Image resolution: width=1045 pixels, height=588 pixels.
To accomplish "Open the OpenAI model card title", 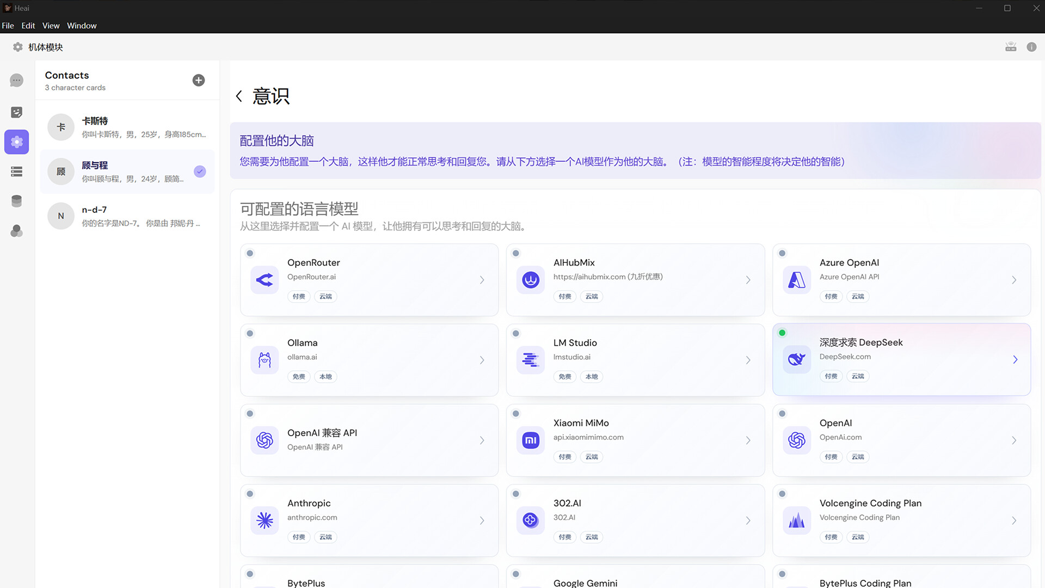I will click(836, 423).
